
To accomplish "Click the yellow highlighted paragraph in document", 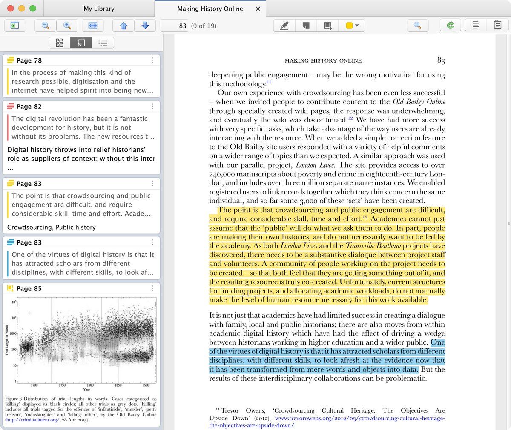I will tap(327, 255).
